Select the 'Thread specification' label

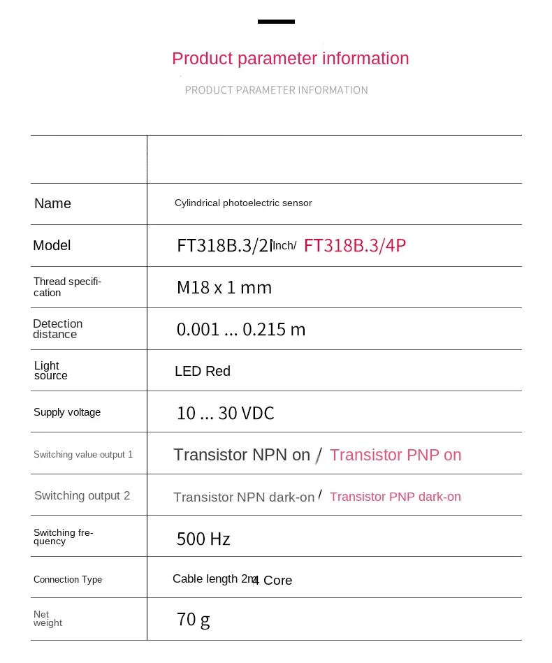(67, 287)
